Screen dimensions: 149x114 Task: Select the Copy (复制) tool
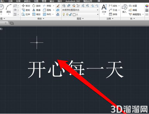[x=26, y=10]
